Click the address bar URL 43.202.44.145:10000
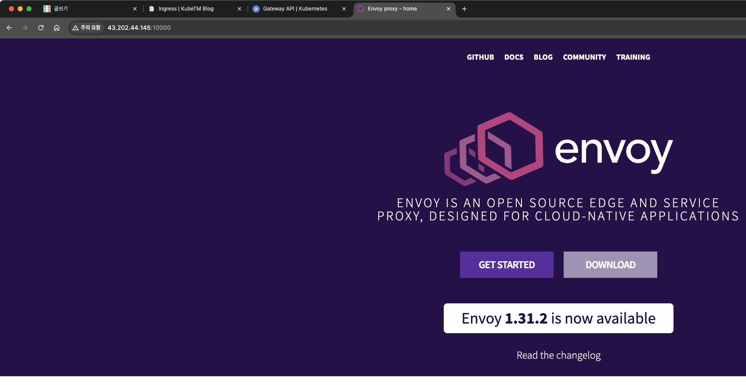746x385 pixels. (139, 28)
